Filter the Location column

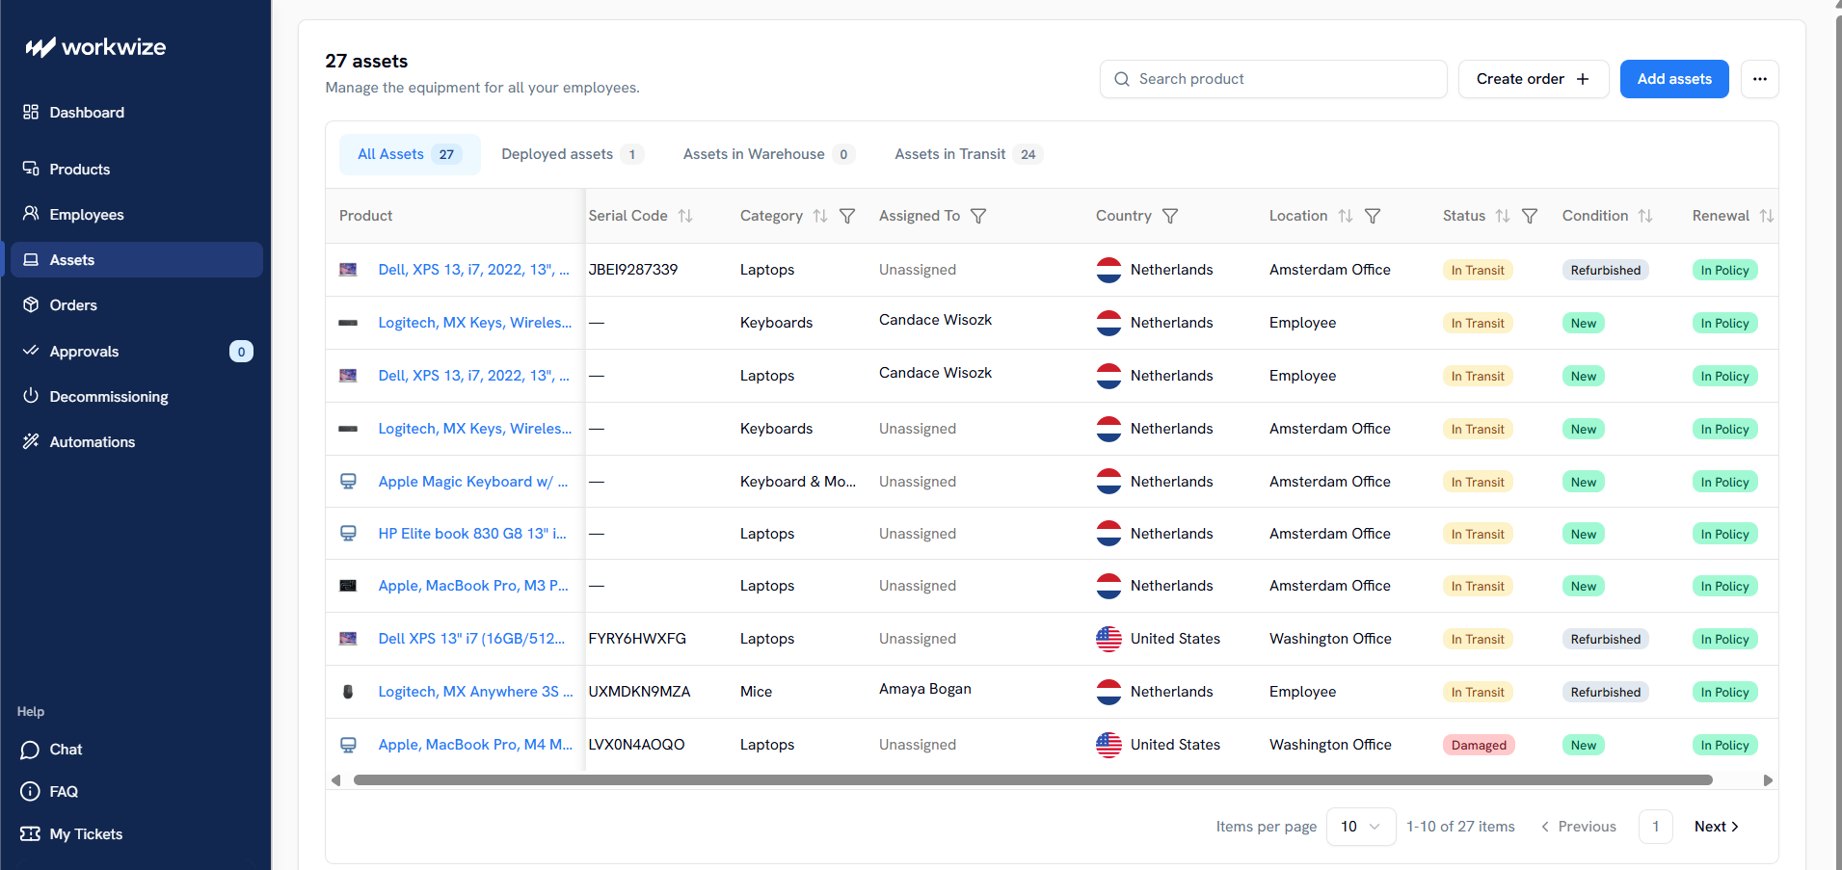[x=1373, y=216]
